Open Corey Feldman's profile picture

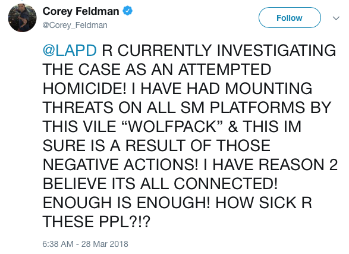[x=22, y=18]
